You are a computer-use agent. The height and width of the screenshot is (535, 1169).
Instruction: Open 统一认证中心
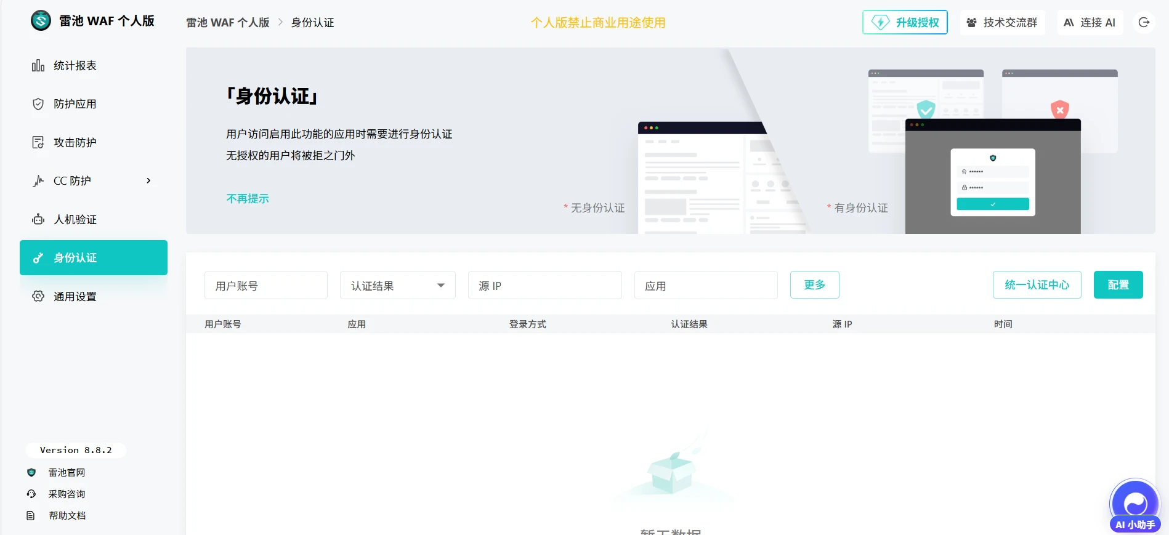click(x=1037, y=284)
